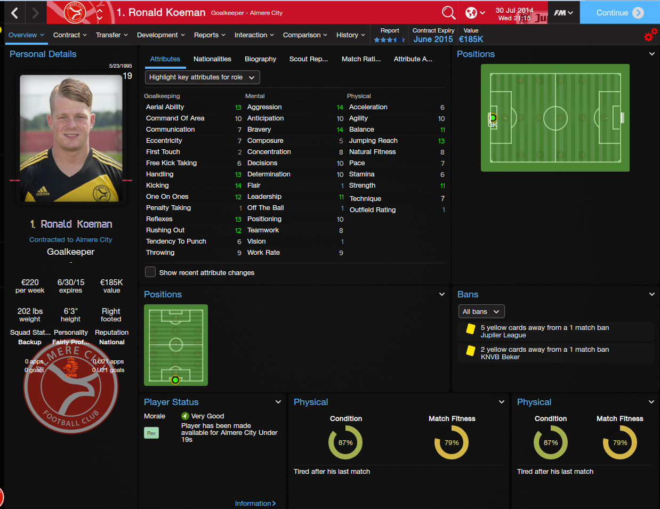The image size is (660, 509).
Task: Enable Show recent attribute changes
Action: [150, 272]
